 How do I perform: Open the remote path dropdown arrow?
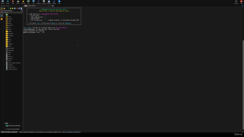(x=22, y=11)
